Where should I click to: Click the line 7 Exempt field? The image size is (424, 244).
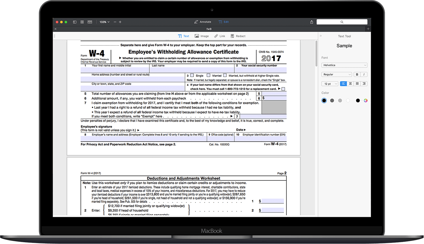tap(263, 117)
